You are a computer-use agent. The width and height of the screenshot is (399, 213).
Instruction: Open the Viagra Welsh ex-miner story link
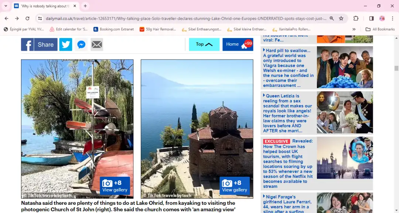[288, 68]
